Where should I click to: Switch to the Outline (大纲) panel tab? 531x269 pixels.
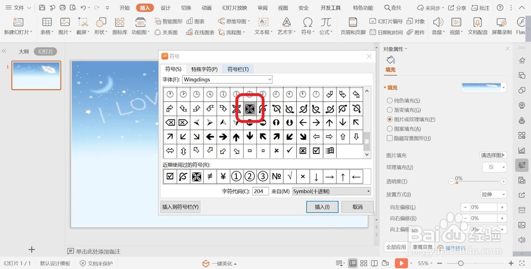click(x=23, y=51)
